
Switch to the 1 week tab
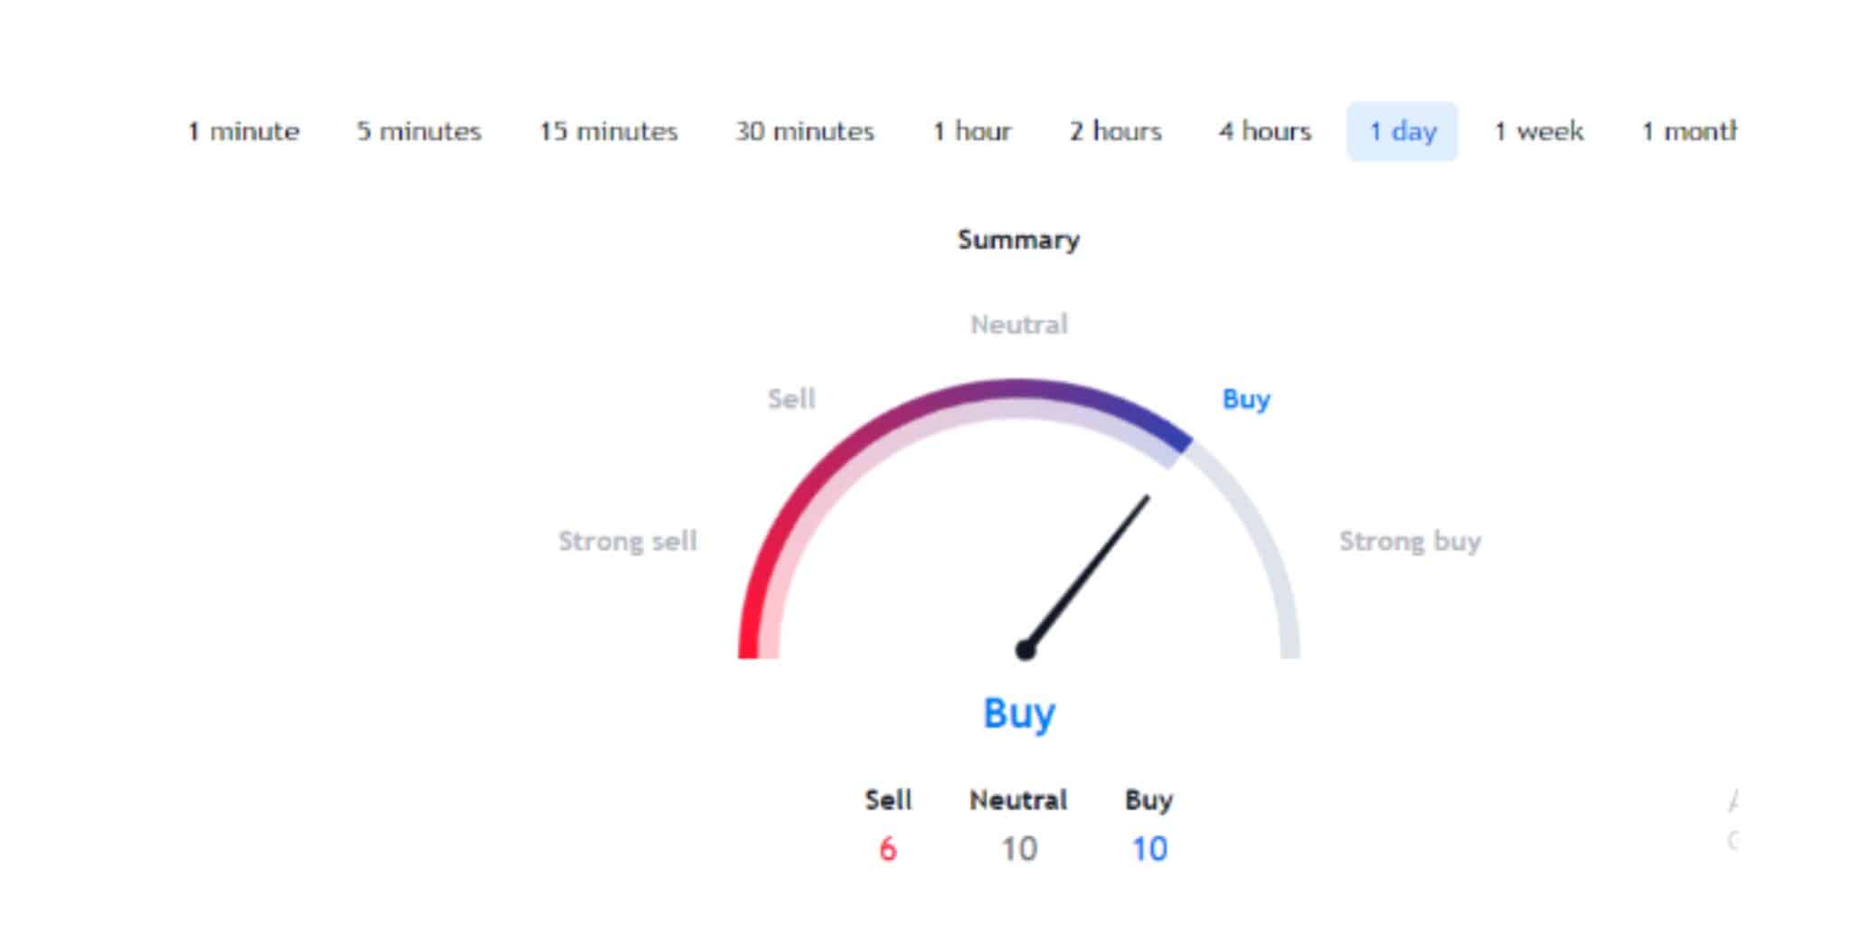click(1539, 132)
